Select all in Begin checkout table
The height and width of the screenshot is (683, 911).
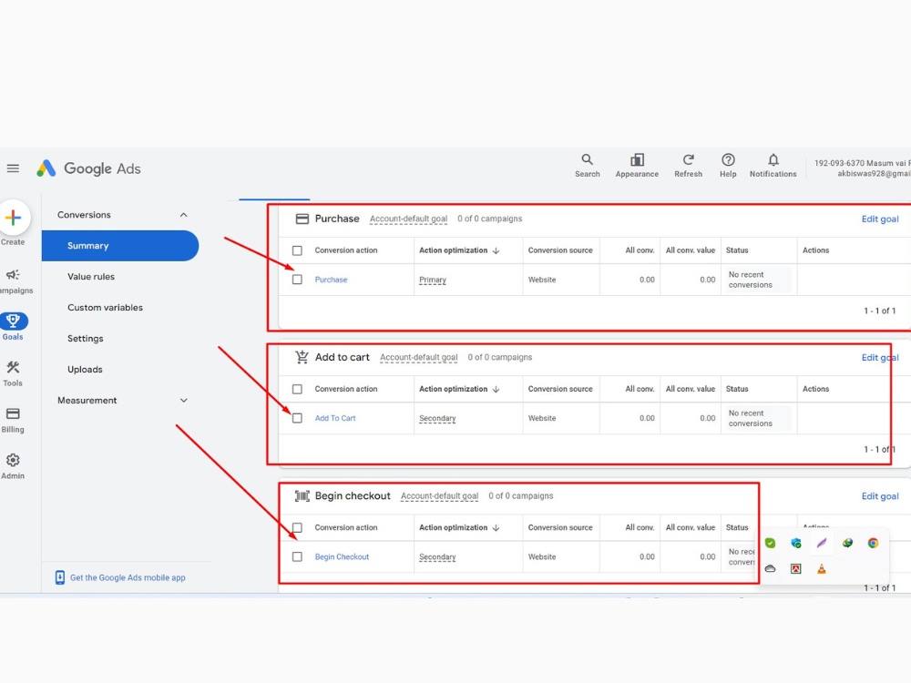(298, 527)
